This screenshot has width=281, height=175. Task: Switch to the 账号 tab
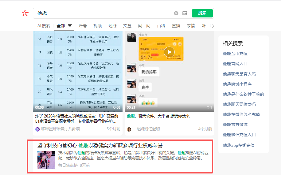(x=83, y=26)
